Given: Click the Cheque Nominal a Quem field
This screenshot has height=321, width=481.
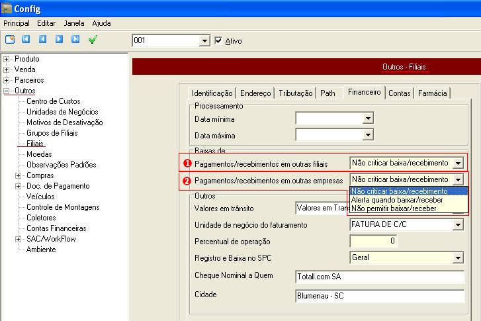Looking at the screenshot, I should [x=380, y=277].
